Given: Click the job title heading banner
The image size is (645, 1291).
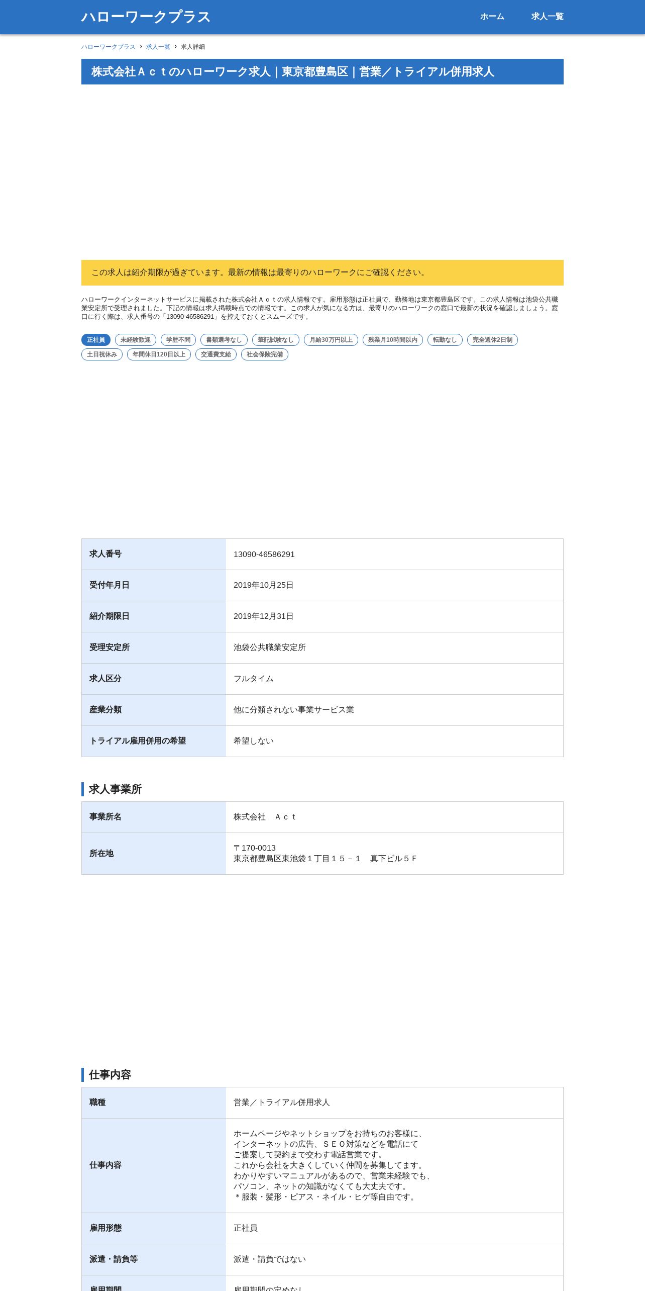Looking at the screenshot, I should coord(322,72).
